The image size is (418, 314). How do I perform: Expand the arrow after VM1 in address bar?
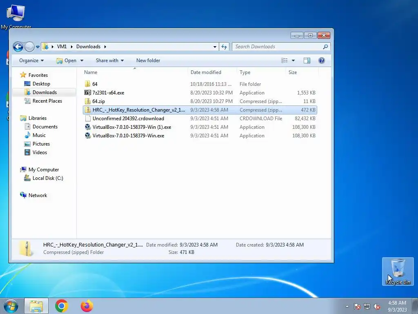[x=72, y=47]
